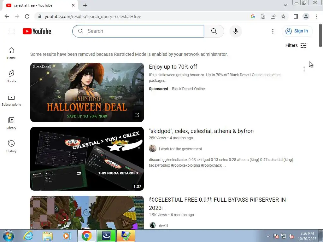
Task: Show hidden tray icons arrow
Action: click(268, 236)
